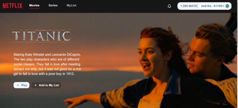This screenshot has width=238, height=108.
Task: Switch to the Series tab
Action: pyautogui.click(x=53, y=6)
